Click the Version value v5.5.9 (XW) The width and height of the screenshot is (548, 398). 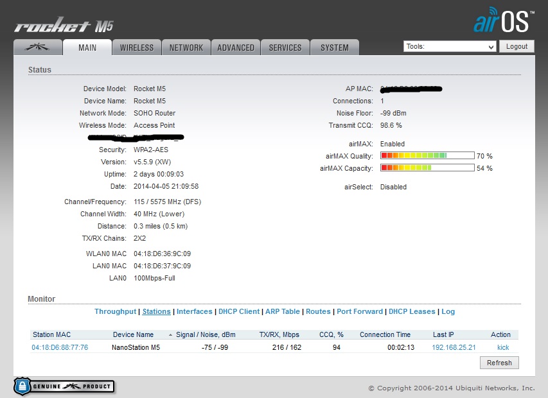[152, 162]
